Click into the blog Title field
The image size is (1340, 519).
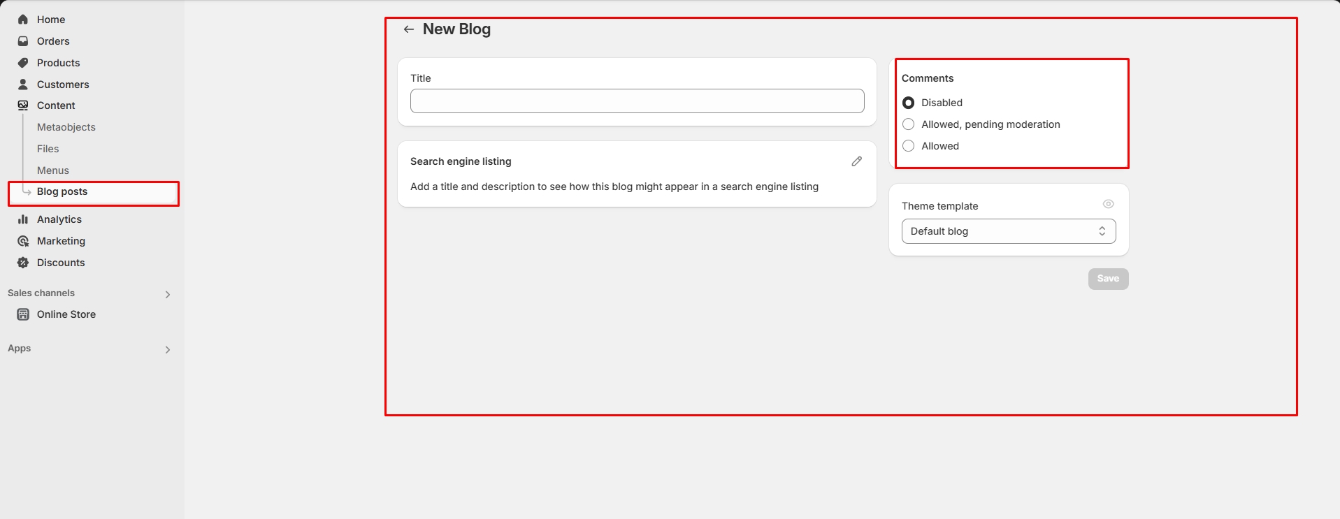coord(637,101)
